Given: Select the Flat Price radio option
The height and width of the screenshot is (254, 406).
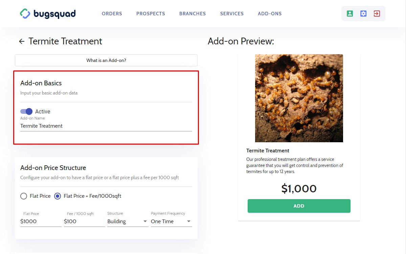Looking at the screenshot, I should pyautogui.click(x=24, y=196).
